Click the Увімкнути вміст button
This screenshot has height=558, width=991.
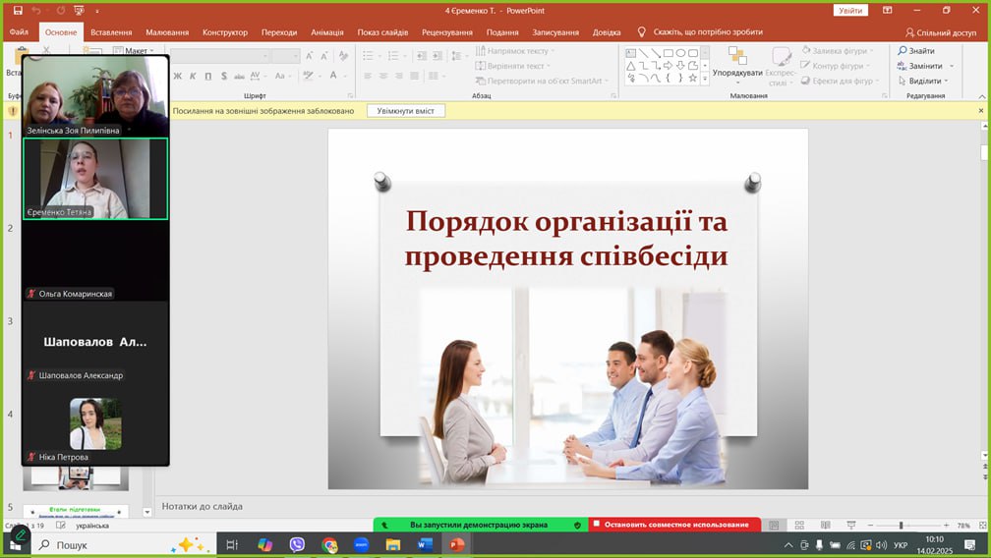405,111
